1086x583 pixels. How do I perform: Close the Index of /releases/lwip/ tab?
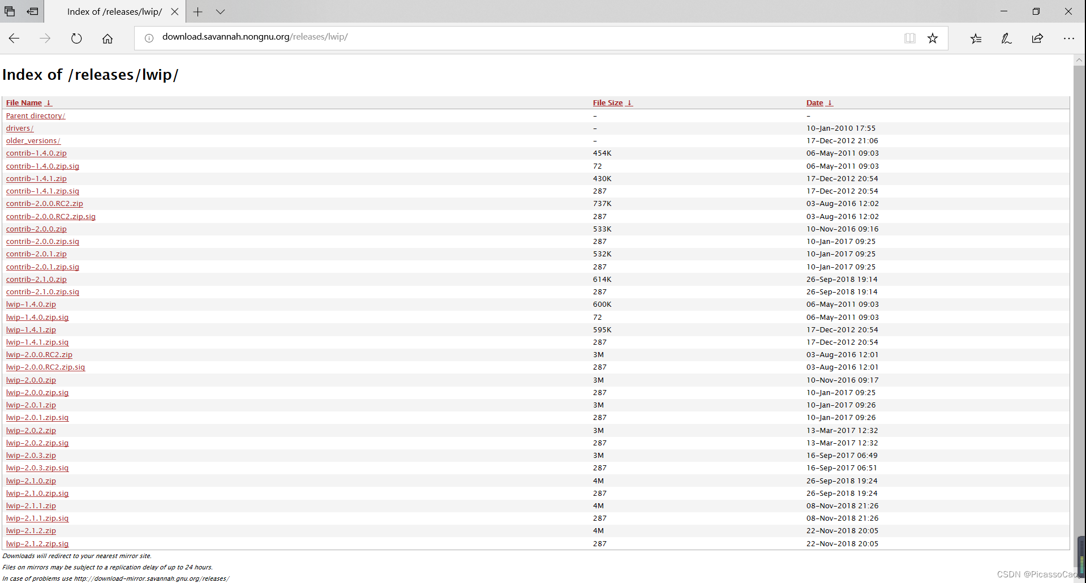175,11
